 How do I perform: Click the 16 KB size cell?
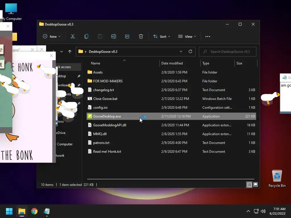[x=251, y=125]
